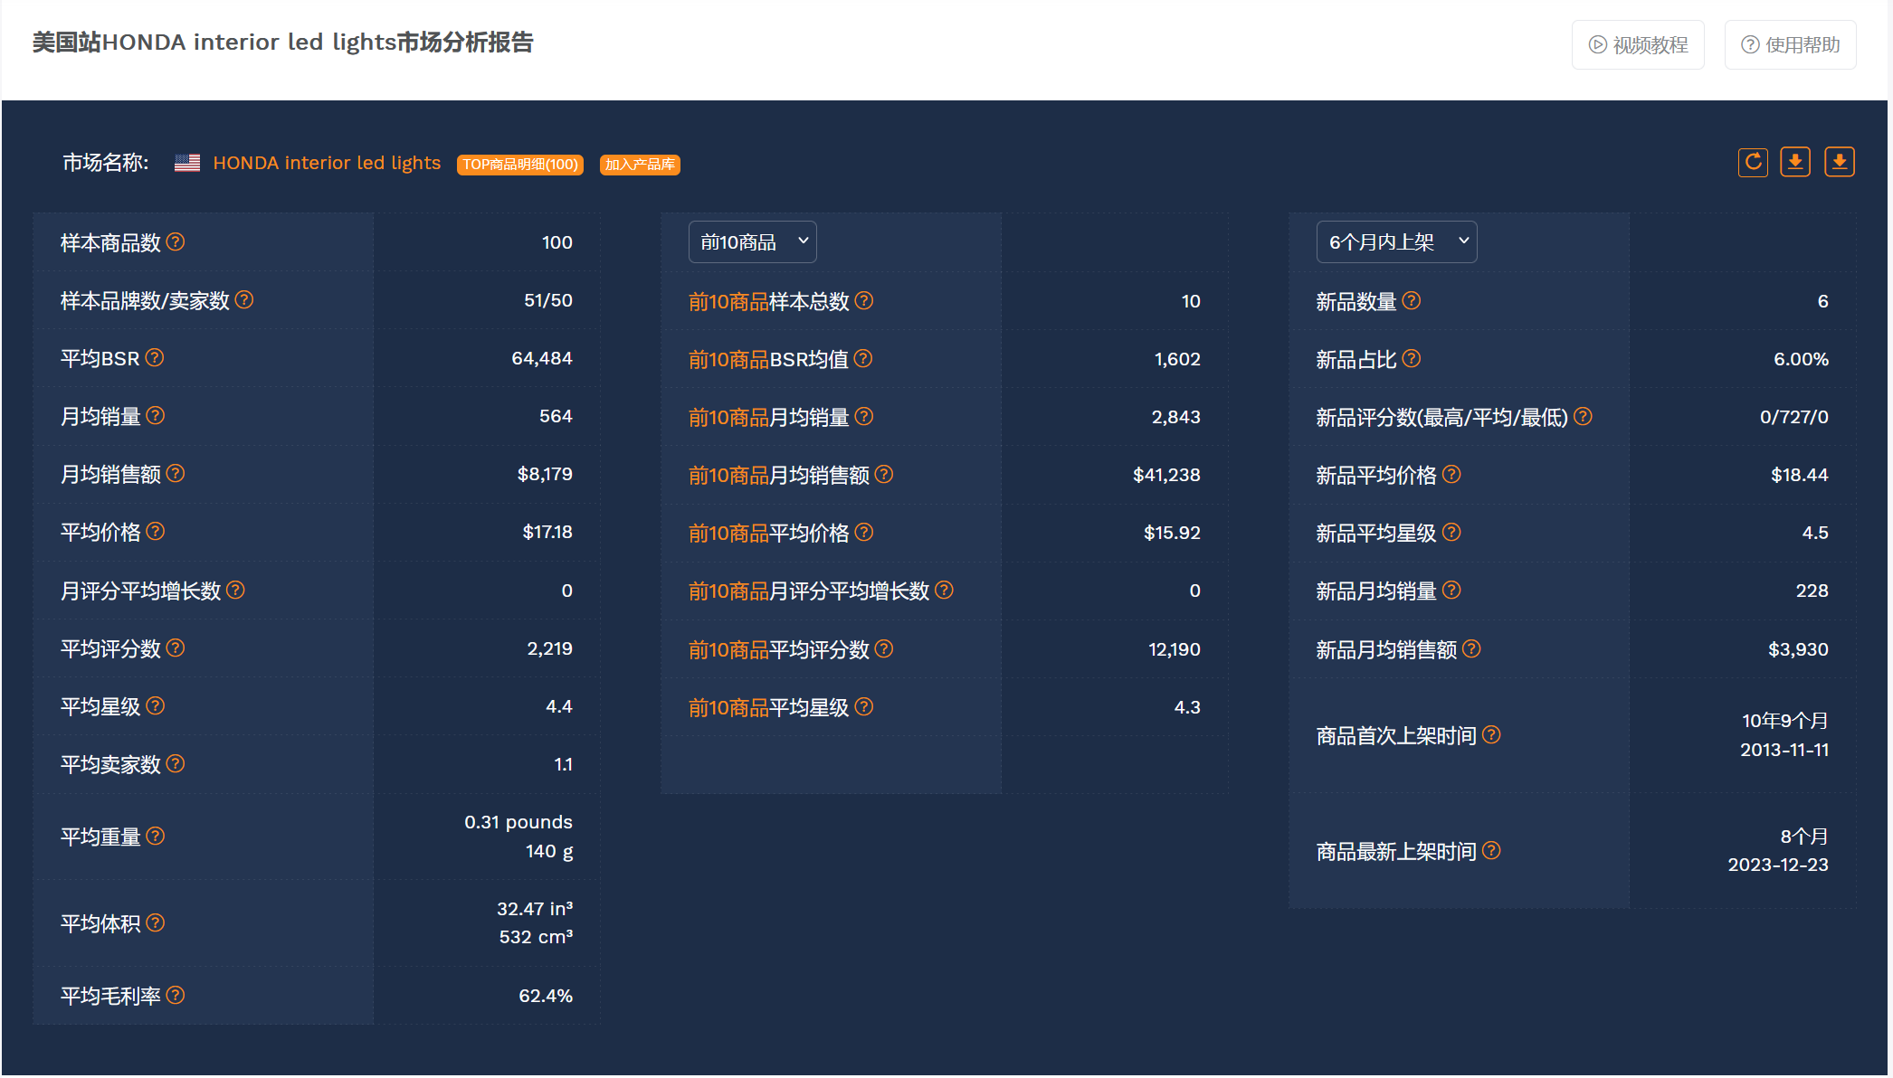Image resolution: width=1893 pixels, height=1078 pixels.
Task: Click question icon beside 前10商品平均星级
Action: (864, 707)
